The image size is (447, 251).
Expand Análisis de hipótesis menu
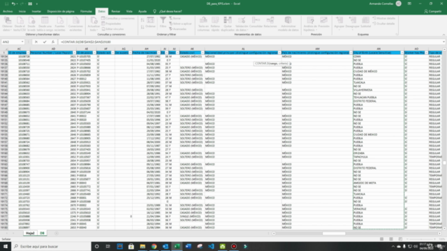point(310,24)
